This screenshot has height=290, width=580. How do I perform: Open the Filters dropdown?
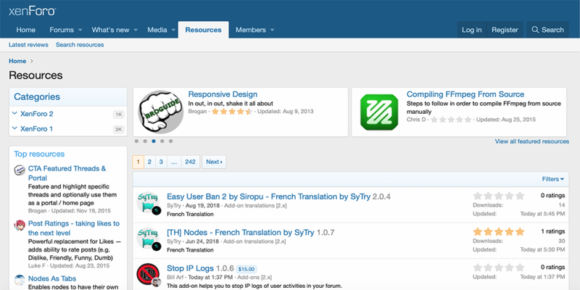pyautogui.click(x=553, y=179)
